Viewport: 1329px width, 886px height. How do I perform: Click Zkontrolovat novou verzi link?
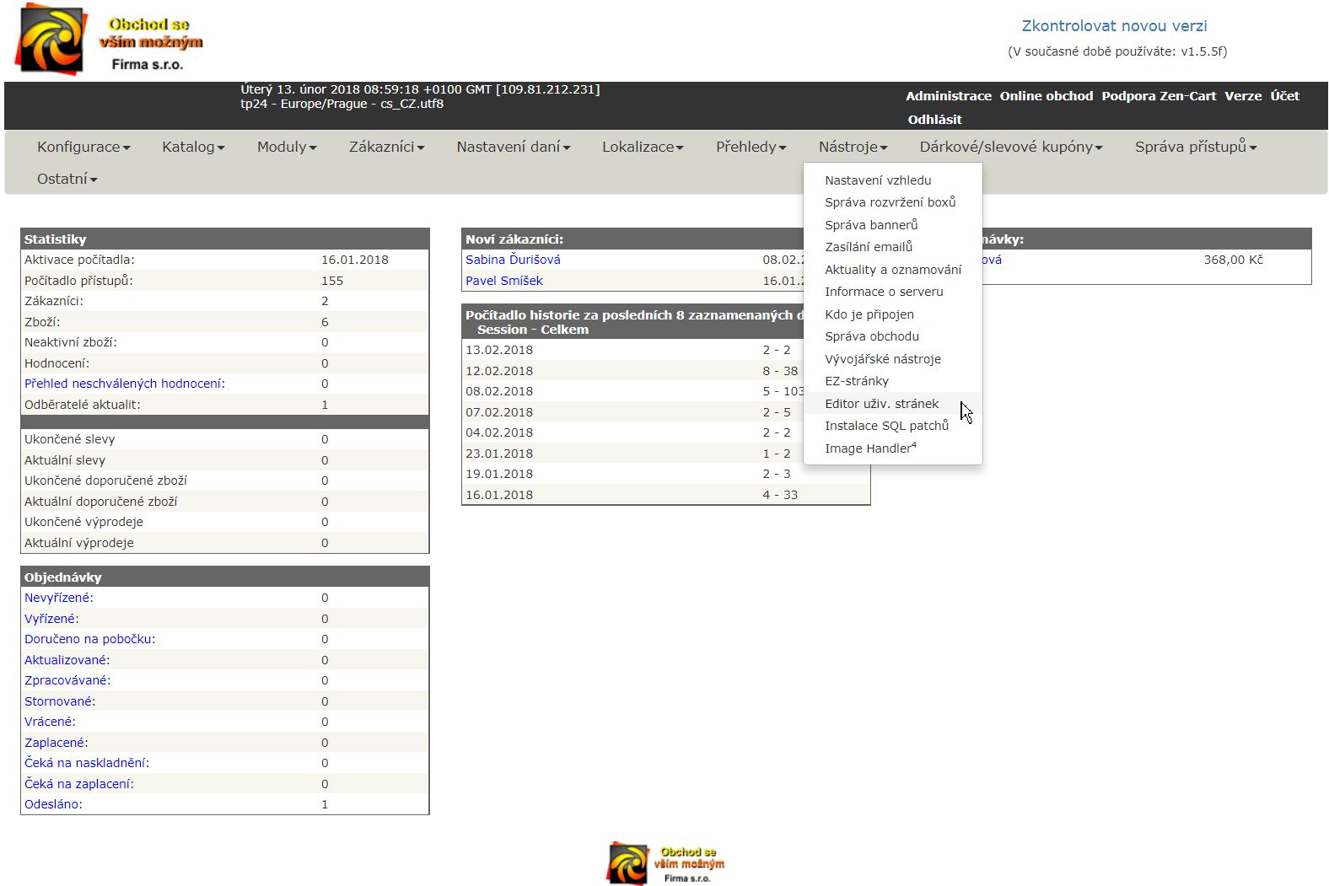(x=1114, y=26)
